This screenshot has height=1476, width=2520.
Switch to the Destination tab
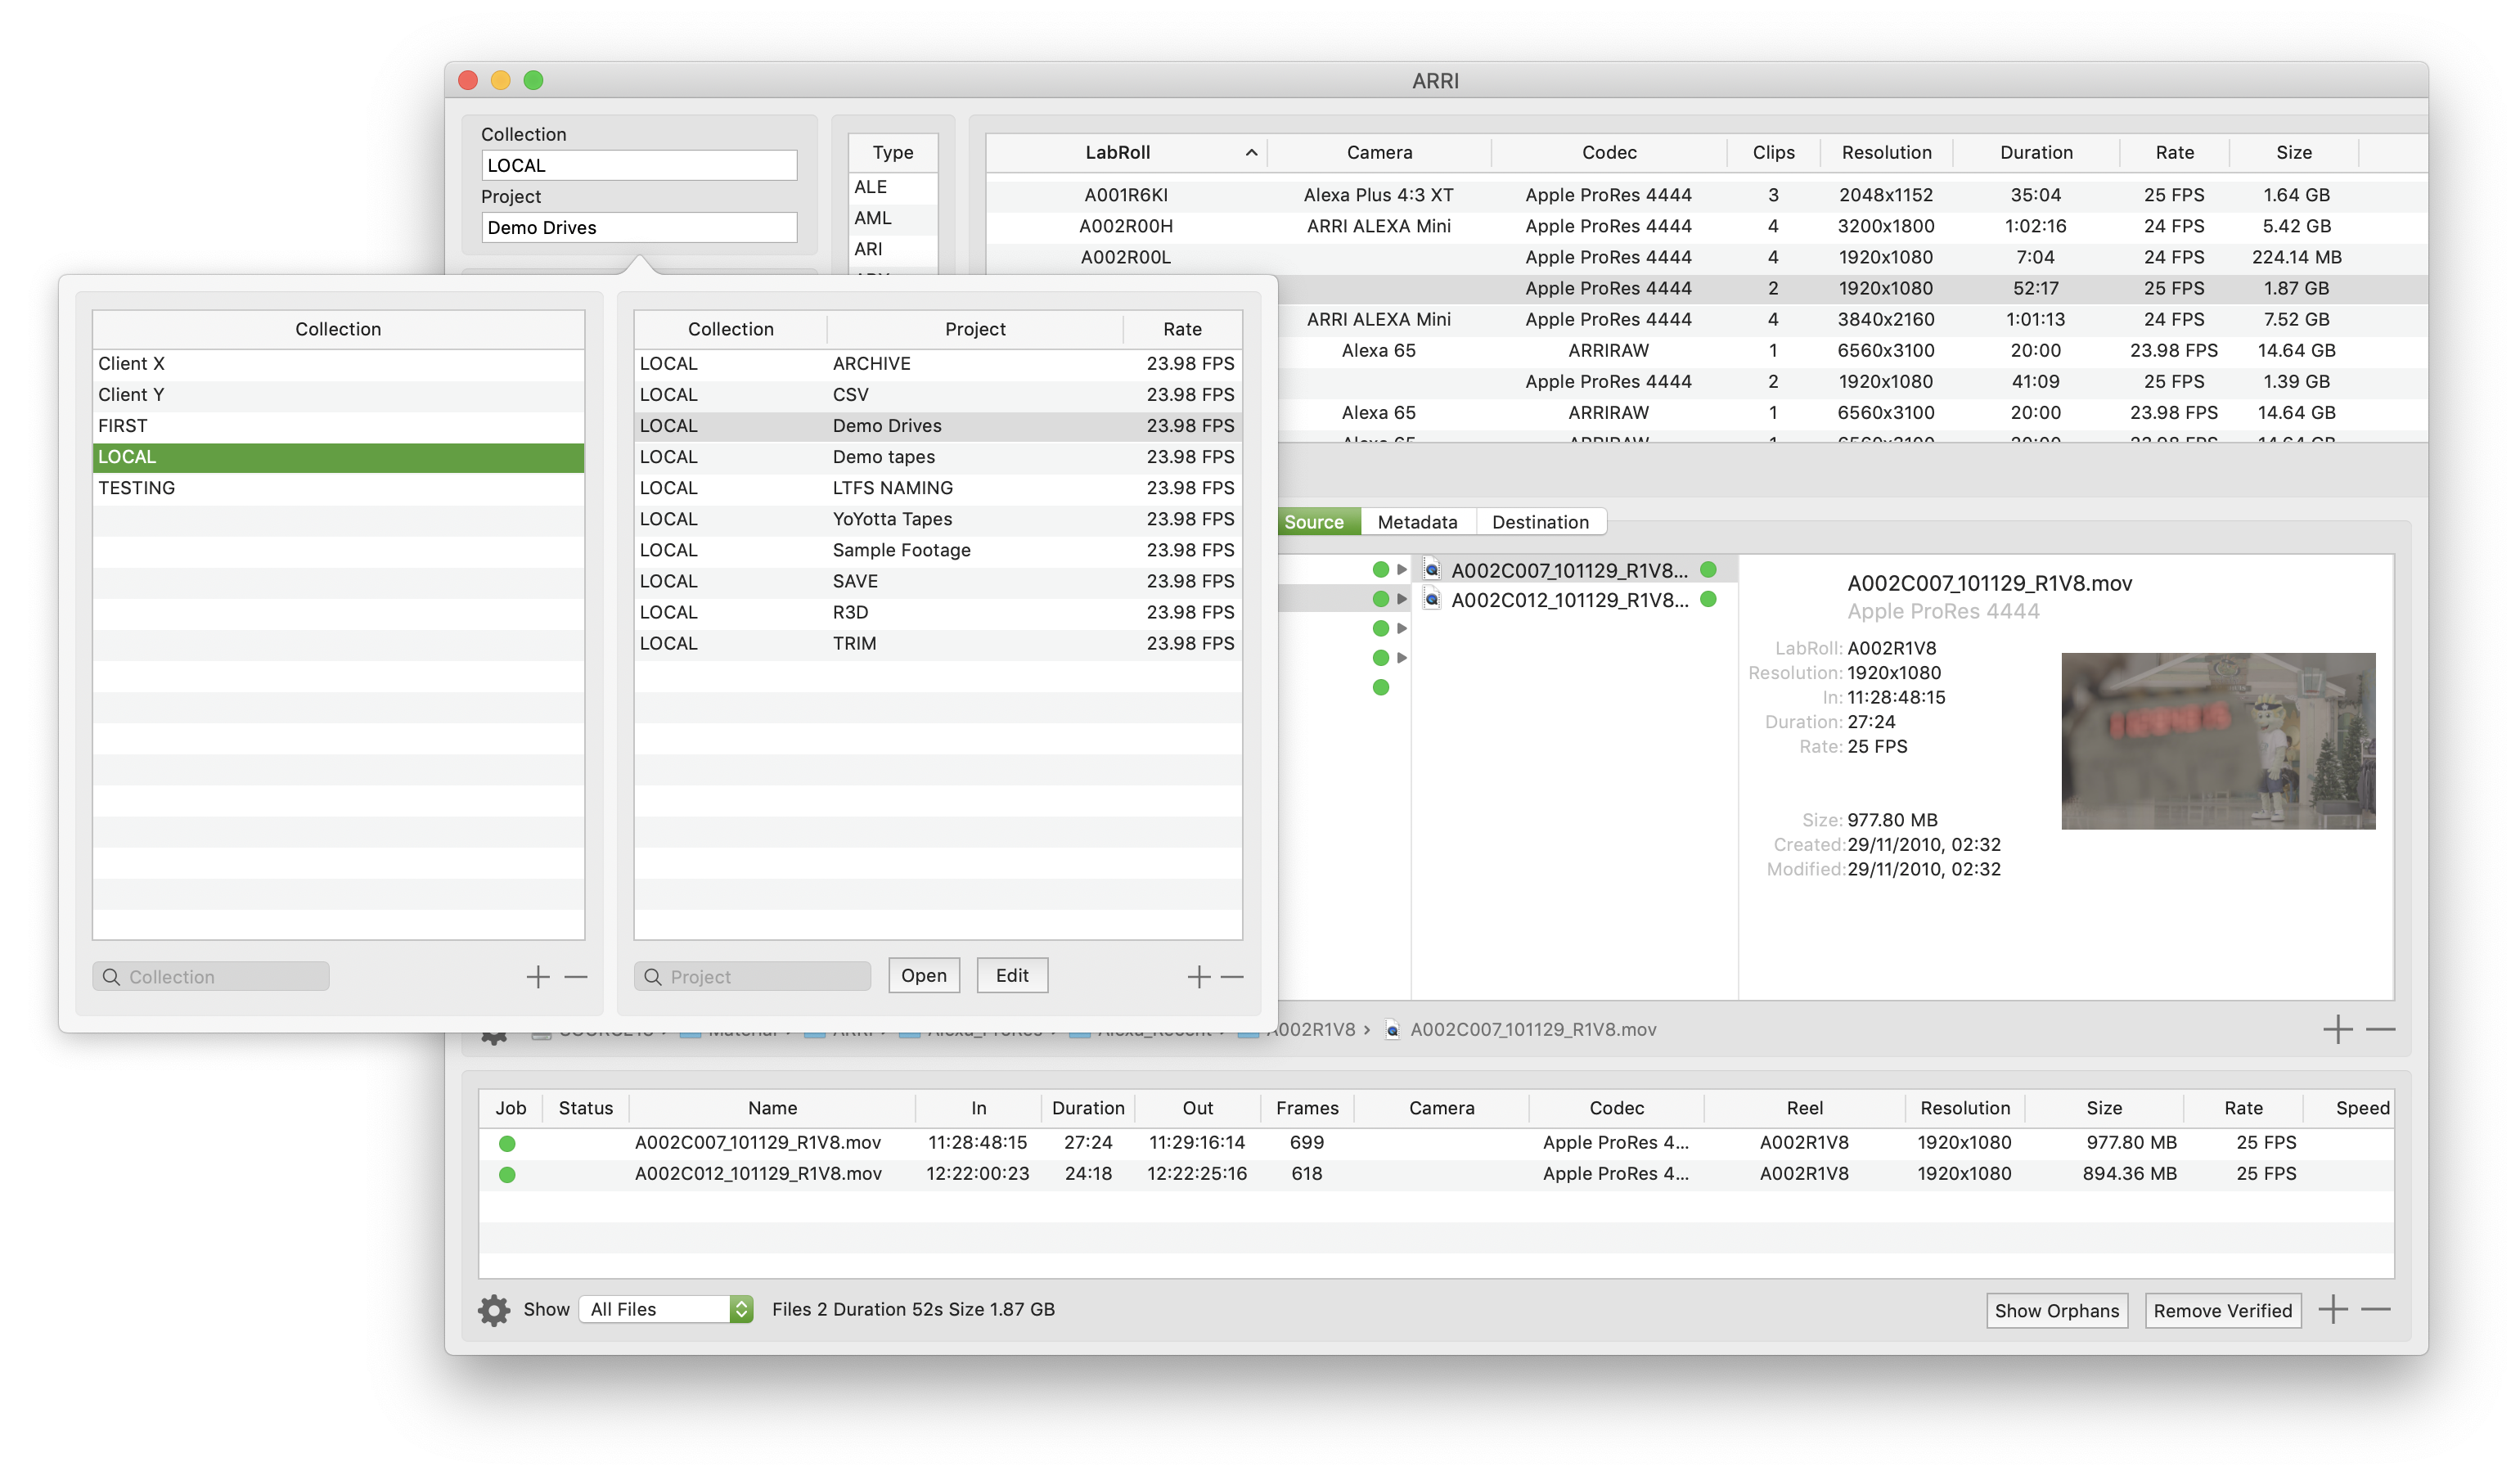[x=1541, y=522]
